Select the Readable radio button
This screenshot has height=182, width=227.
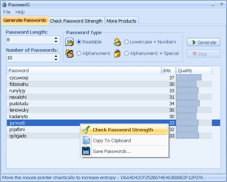79,42
